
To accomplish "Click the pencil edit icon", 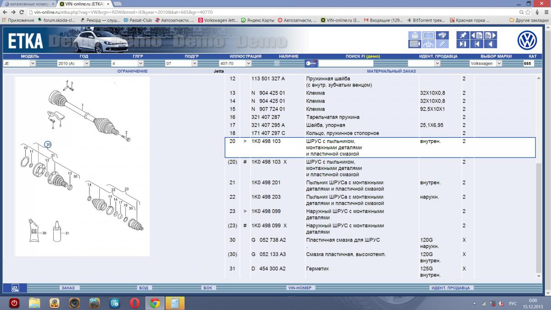I will point(442,44).
